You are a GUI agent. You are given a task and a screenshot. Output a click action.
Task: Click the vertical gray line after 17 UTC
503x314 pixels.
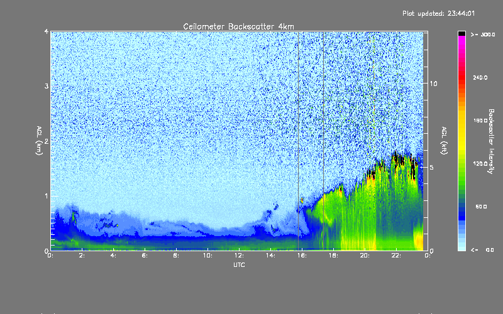click(x=323, y=141)
